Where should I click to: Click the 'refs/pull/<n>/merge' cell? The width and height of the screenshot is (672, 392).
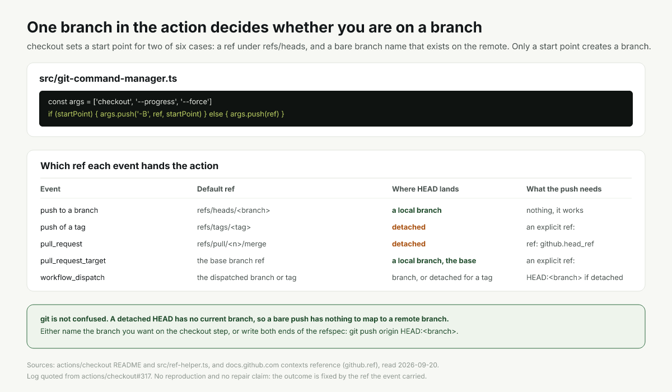pyautogui.click(x=232, y=244)
